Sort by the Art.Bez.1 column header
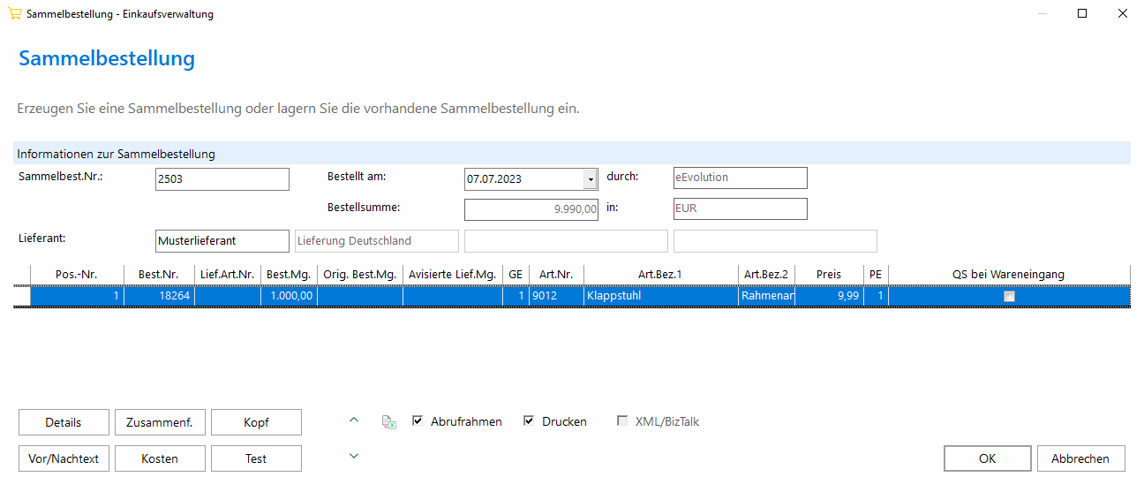 (660, 274)
